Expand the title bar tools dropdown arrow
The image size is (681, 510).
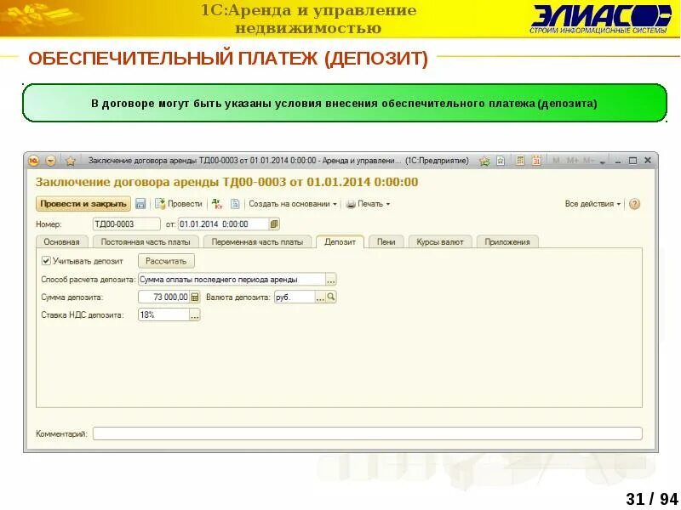click(603, 161)
